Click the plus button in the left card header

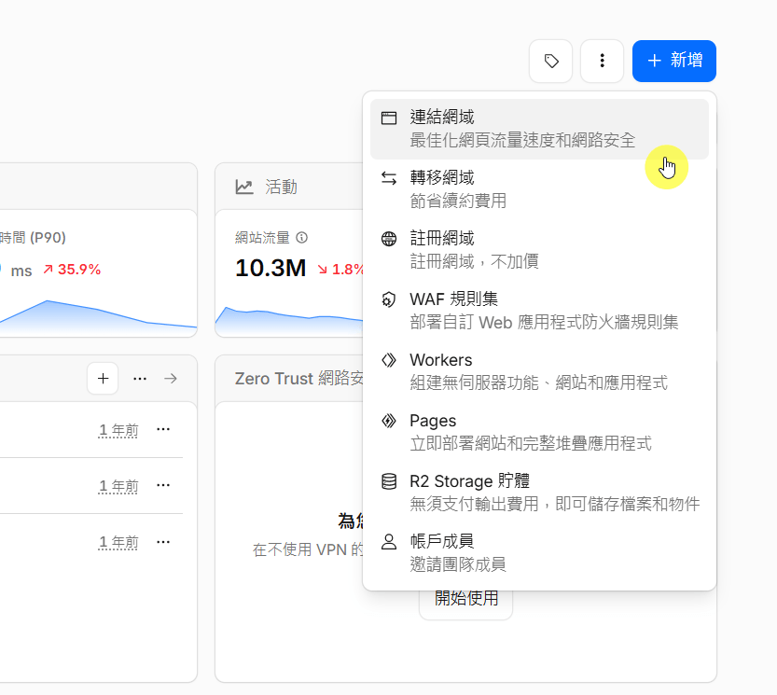coord(103,379)
